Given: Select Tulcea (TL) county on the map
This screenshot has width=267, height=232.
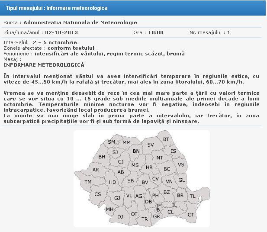Looking at the screenshot, I should coord(193,196).
